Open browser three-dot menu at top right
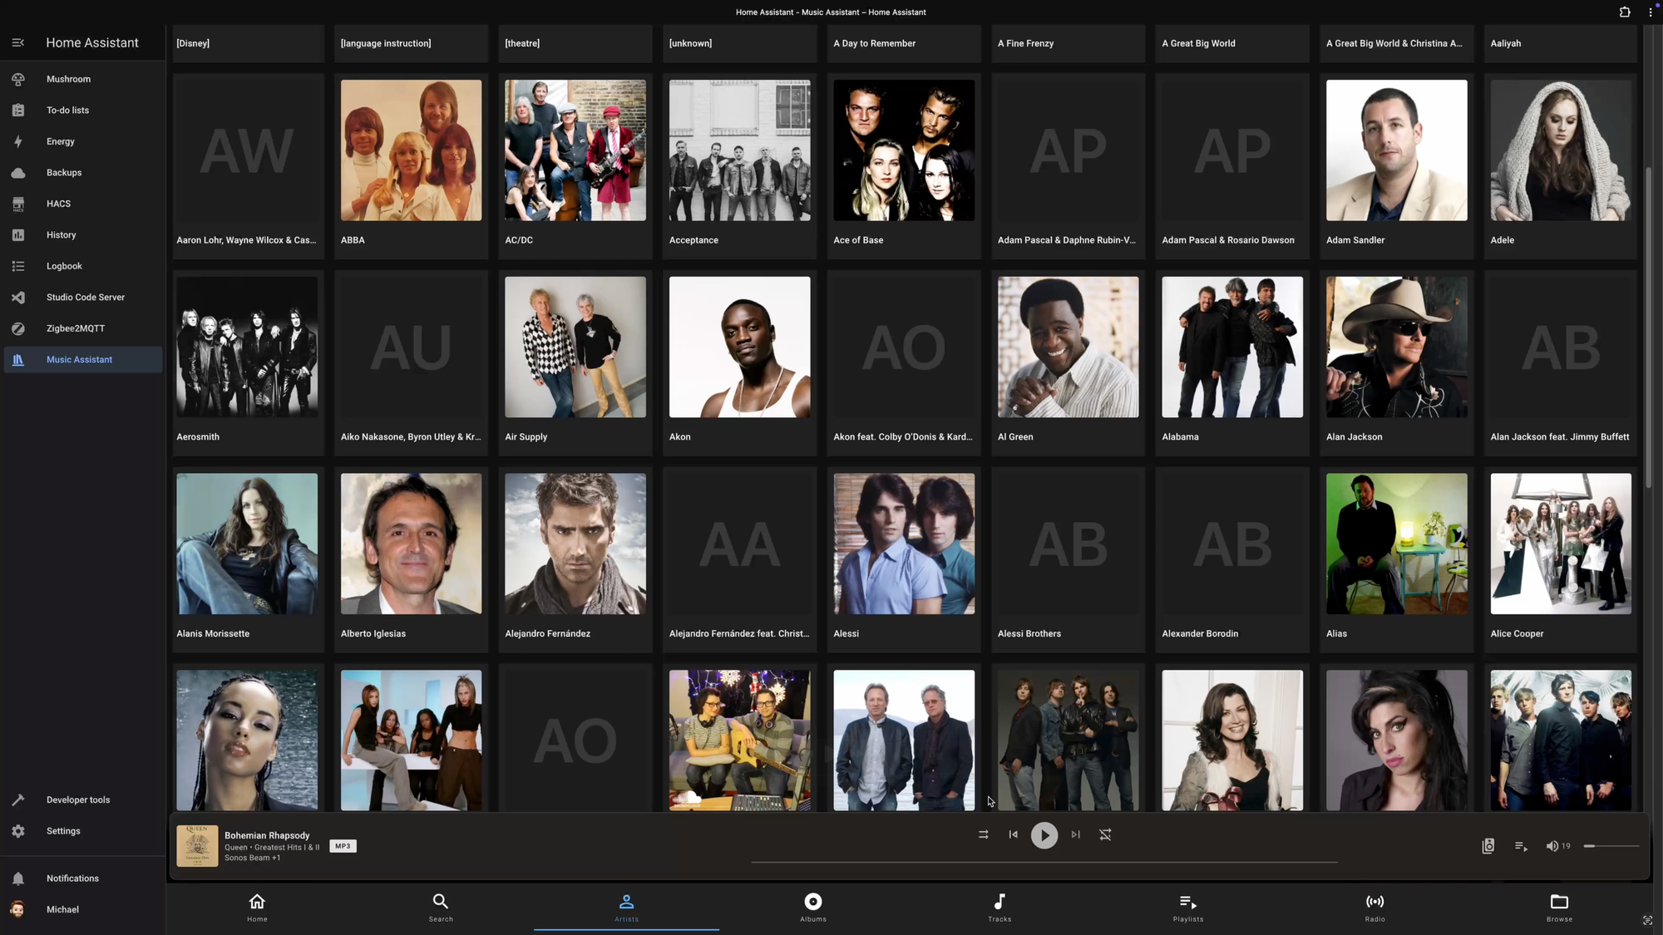This screenshot has width=1663, height=935. click(x=1651, y=12)
